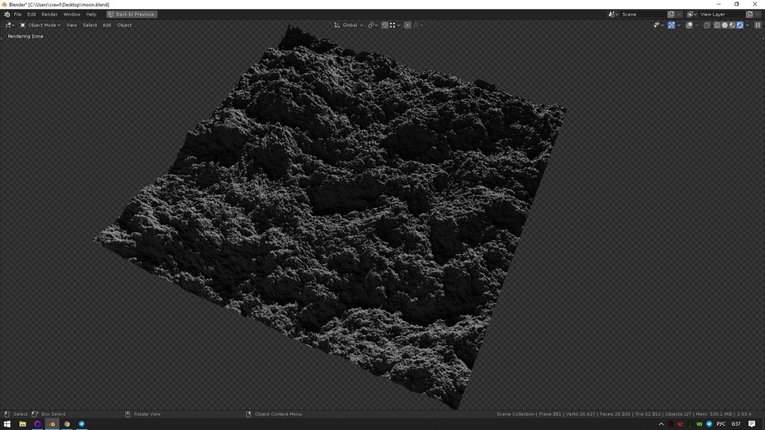Open the pivot point dropdown

click(372, 25)
